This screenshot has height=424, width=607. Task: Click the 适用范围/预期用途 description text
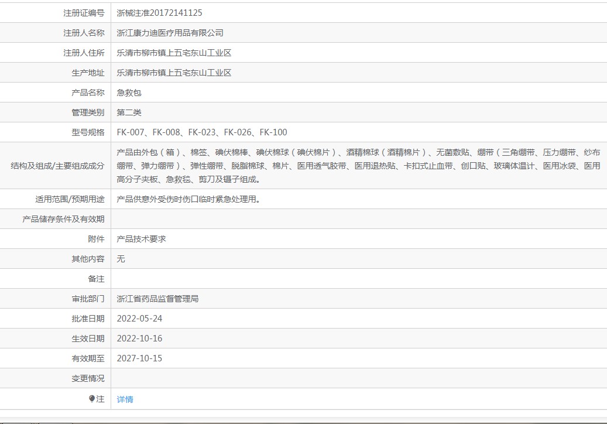coord(188,199)
